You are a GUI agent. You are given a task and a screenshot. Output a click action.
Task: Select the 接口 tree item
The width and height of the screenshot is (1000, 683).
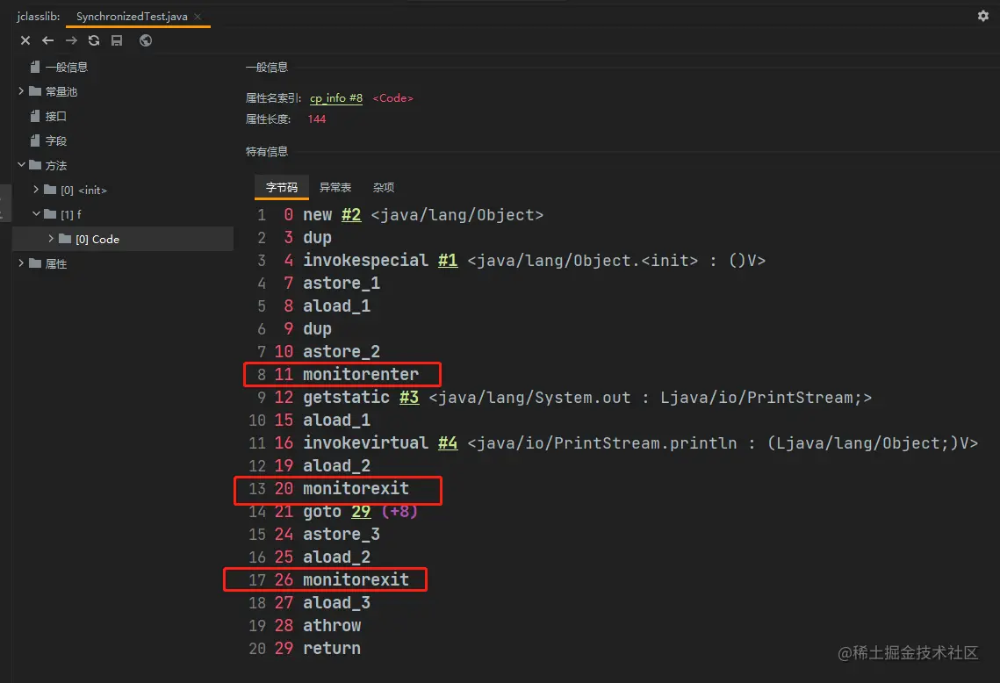pyautogui.click(x=55, y=116)
